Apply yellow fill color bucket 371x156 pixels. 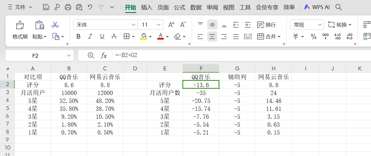(143, 36)
